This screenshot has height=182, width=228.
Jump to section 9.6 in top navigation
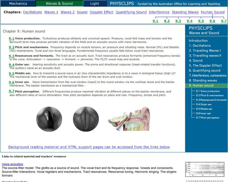tap(212, 21)
